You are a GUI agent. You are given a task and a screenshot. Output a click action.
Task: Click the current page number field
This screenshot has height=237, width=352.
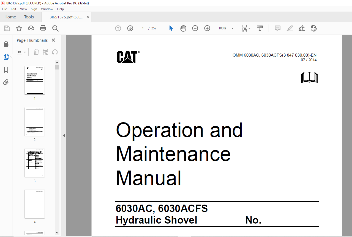(x=143, y=28)
